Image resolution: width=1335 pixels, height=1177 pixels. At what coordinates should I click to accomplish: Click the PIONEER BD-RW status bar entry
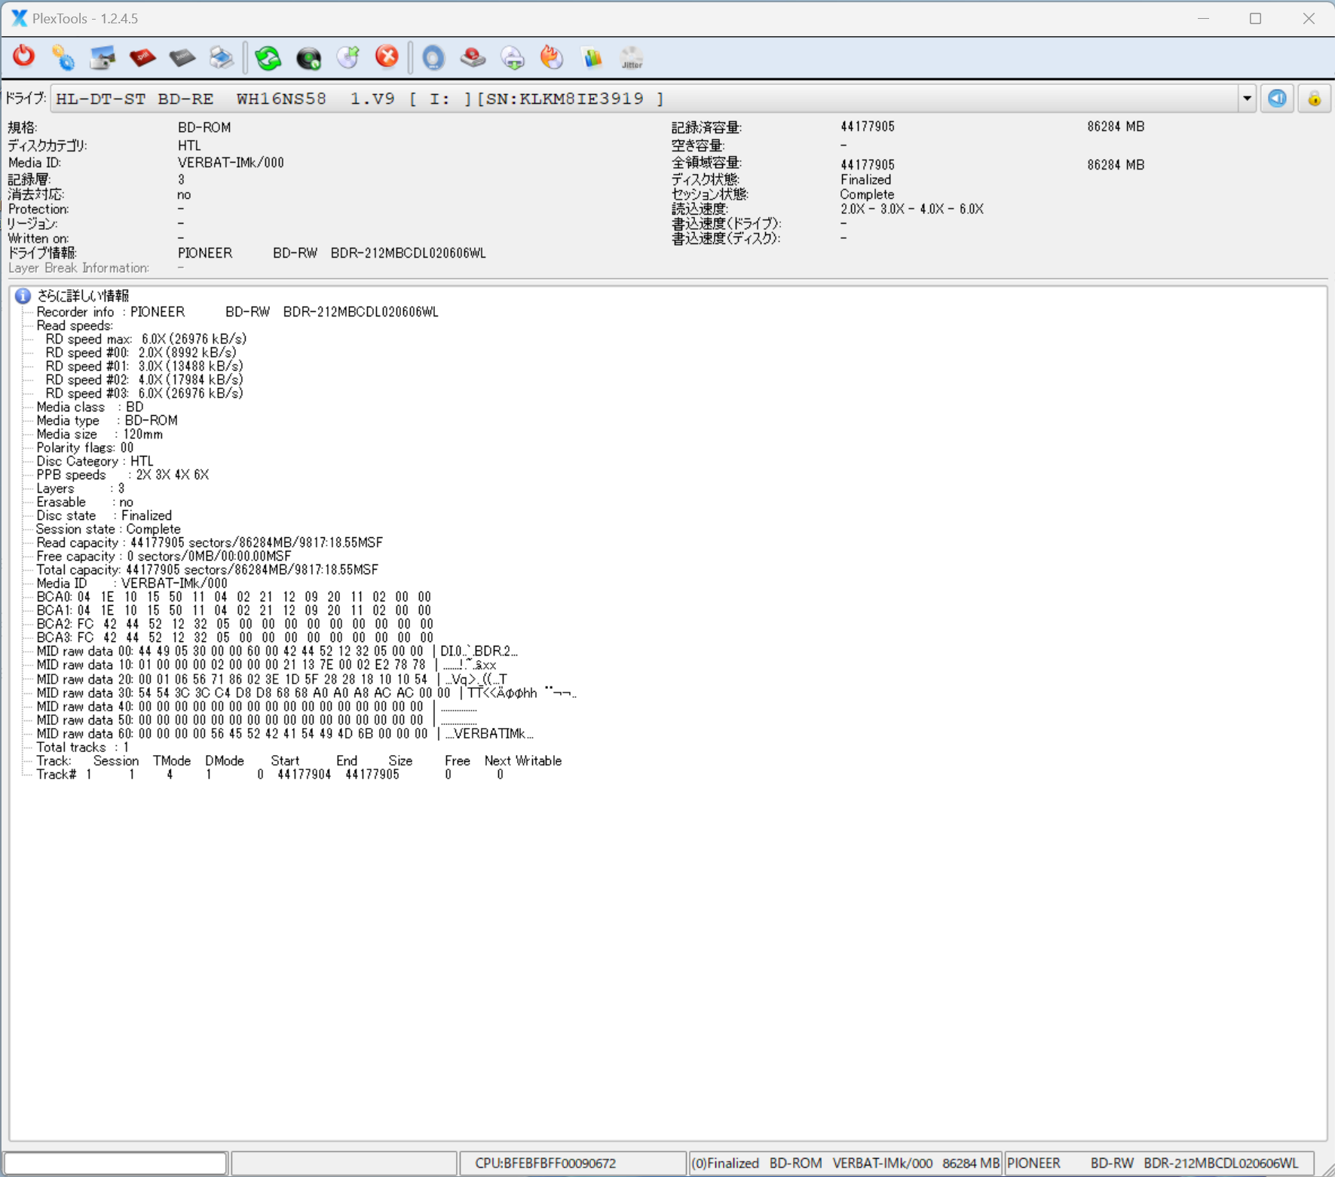pyautogui.click(x=1159, y=1163)
